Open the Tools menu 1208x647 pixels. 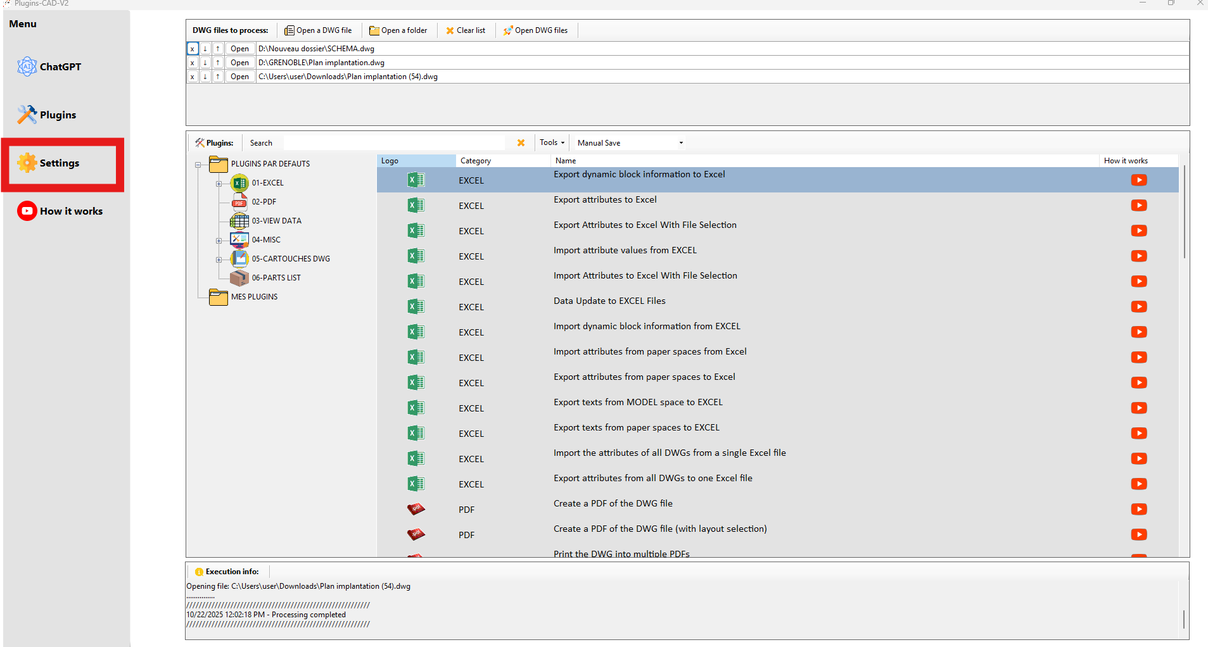552,143
